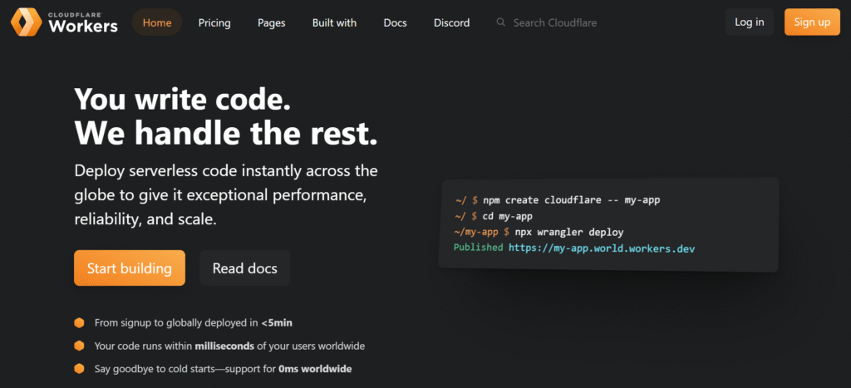Click 'From signup to globally deployed' text

[194, 323]
